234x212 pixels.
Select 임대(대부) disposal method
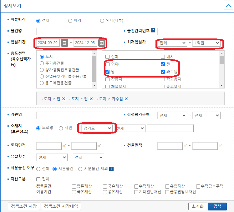click(x=102, y=21)
